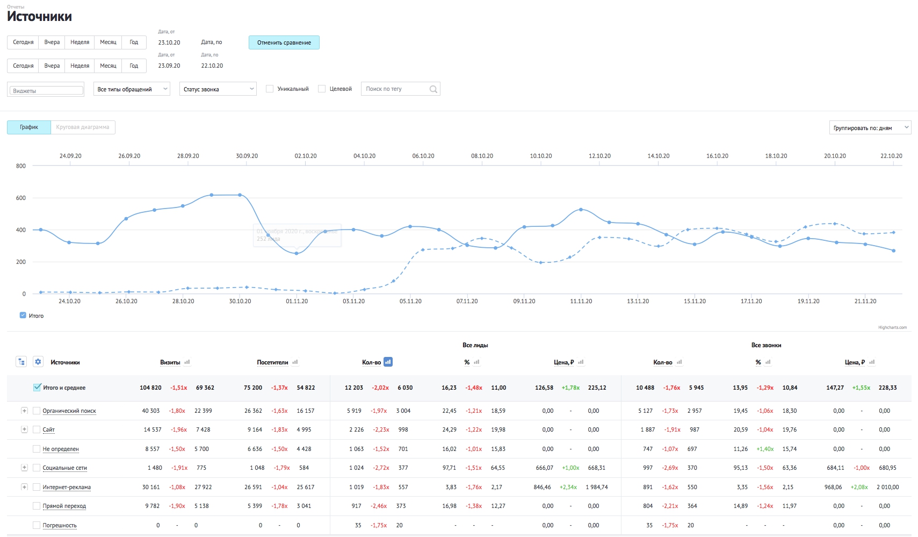The width and height of the screenshot is (918, 537).
Task: Click the call price value 2 010,00
Action: click(x=888, y=487)
